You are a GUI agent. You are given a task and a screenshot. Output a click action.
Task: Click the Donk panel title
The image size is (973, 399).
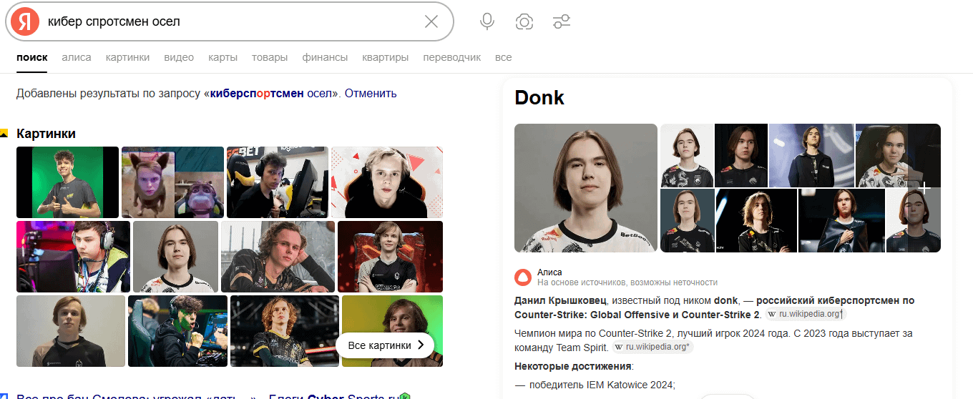tap(539, 97)
